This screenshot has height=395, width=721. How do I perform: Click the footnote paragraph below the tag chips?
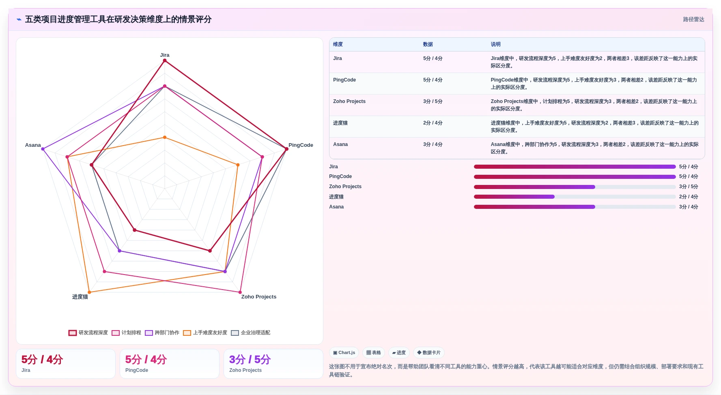pos(517,371)
